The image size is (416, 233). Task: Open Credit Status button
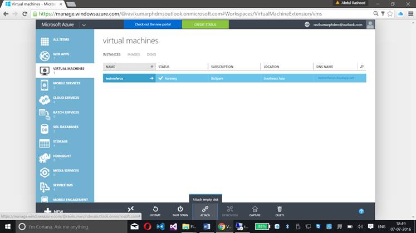205,24
